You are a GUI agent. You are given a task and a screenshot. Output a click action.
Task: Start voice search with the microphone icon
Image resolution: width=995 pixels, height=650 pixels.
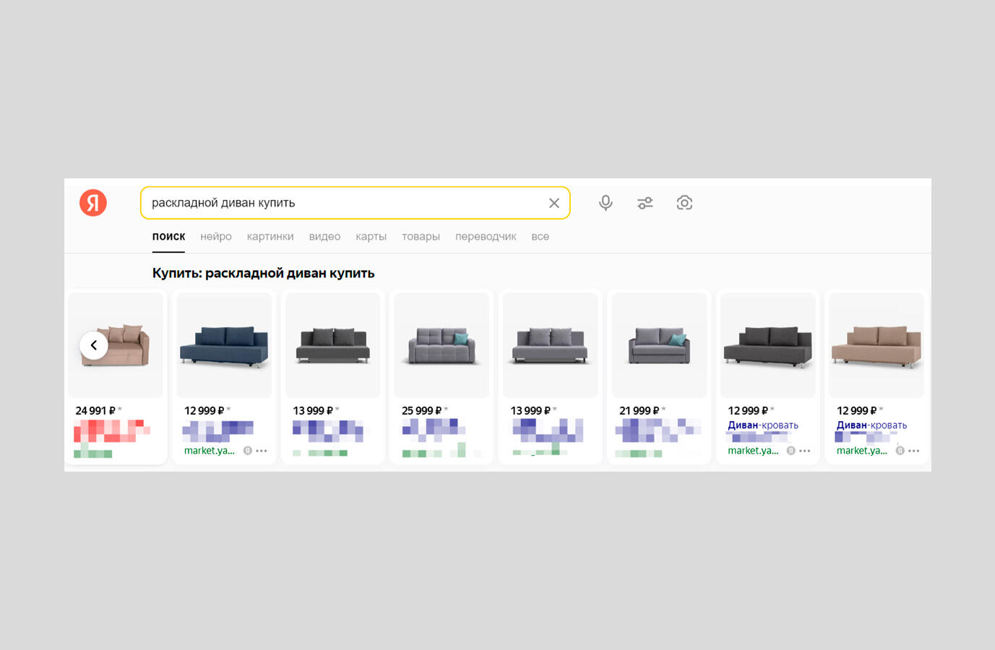click(606, 203)
